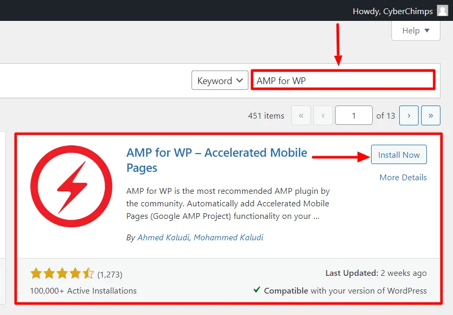Open More Details for AMP for WP

pos(403,177)
